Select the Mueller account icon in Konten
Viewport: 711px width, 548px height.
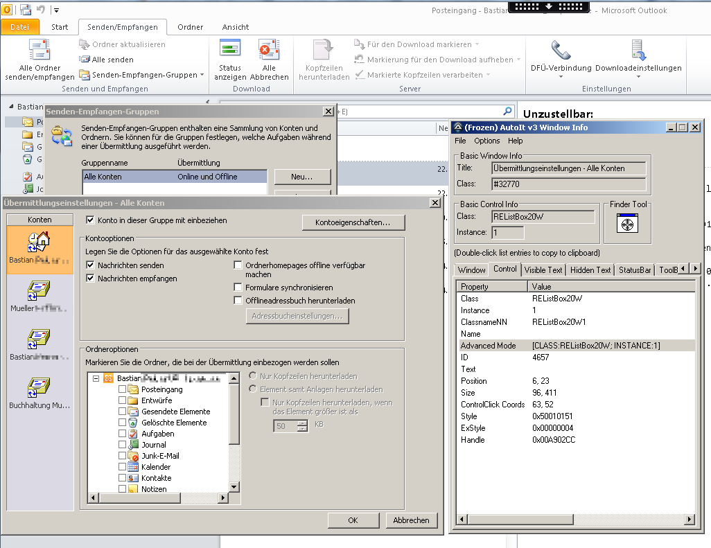point(39,291)
